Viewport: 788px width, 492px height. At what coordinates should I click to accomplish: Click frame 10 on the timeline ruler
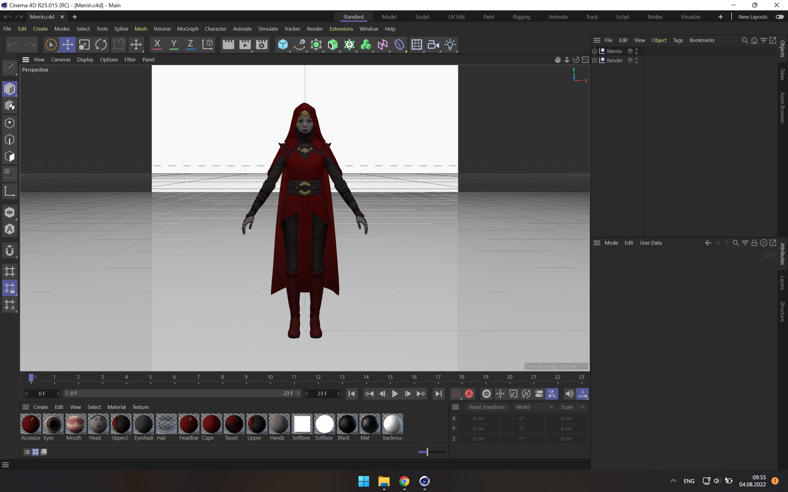click(x=270, y=377)
